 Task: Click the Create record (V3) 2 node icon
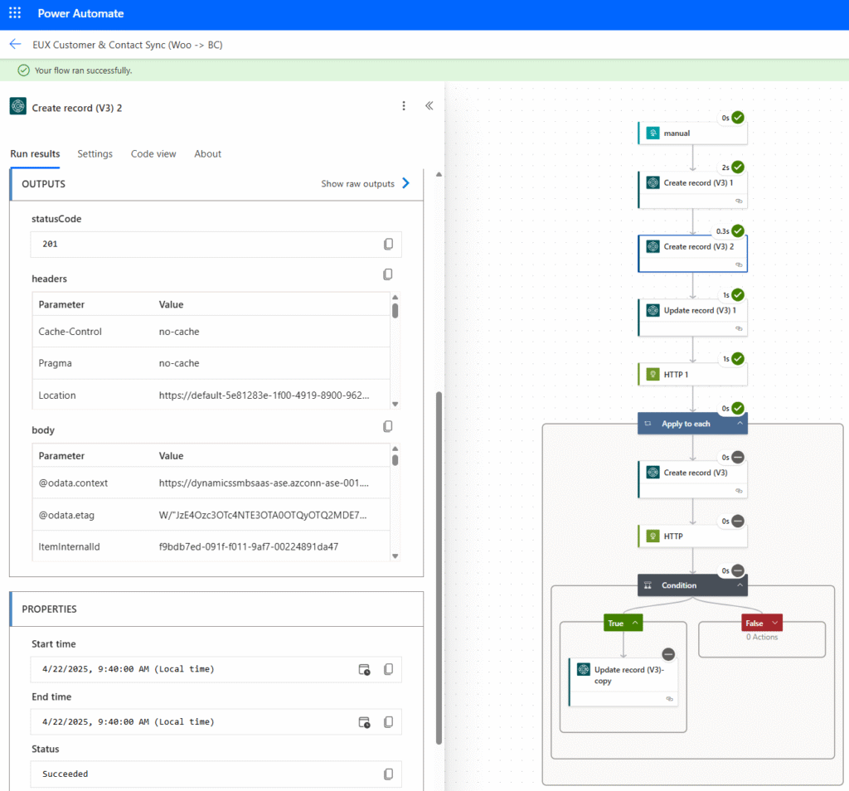coord(653,247)
